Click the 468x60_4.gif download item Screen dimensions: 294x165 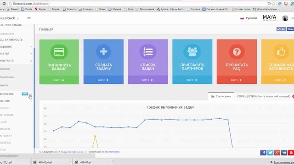coord(50,162)
